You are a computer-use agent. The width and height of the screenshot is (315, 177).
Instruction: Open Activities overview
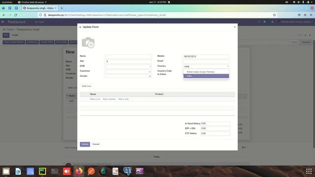pyautogui.click(x=7, y=2)
